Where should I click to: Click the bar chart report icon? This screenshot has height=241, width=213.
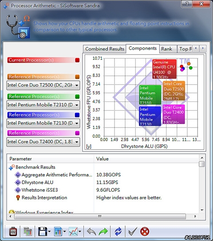pyautogui.click(x=58, y=231)
